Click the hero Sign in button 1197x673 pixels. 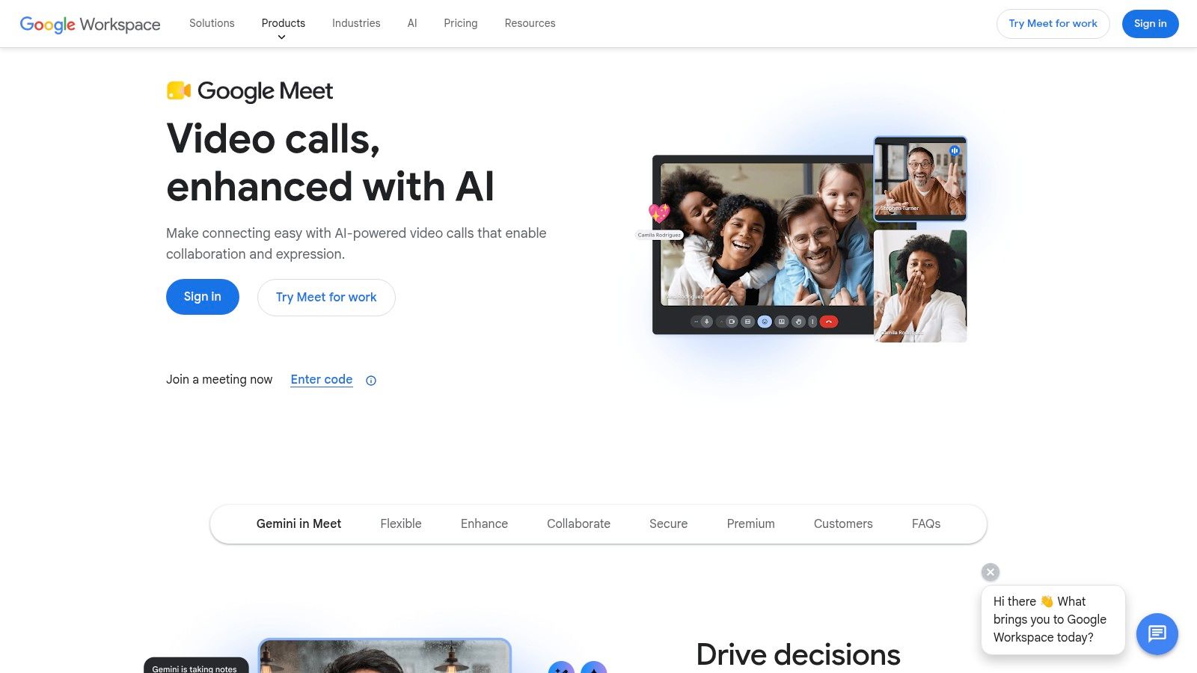click(x=203, y=297)
